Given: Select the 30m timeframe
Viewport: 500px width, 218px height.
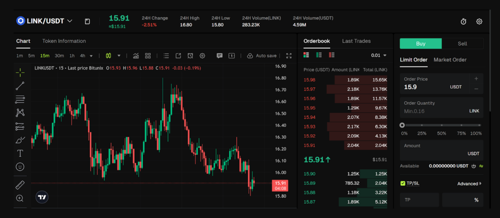Looking at the screenshot, I should (x=59, y=55).
